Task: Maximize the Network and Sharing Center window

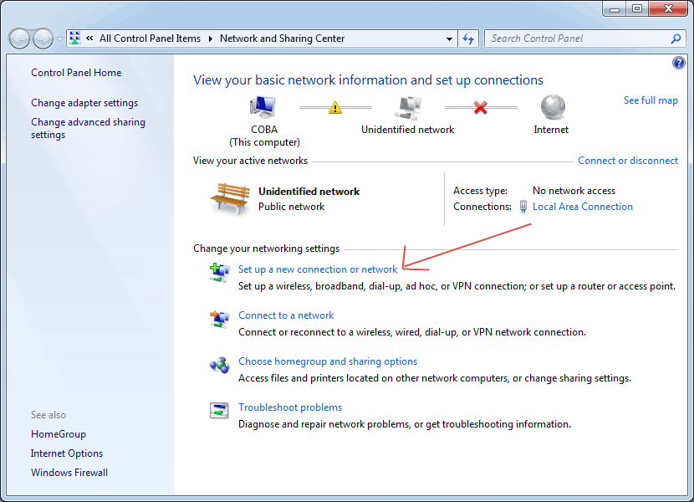Action: (637, 9)
